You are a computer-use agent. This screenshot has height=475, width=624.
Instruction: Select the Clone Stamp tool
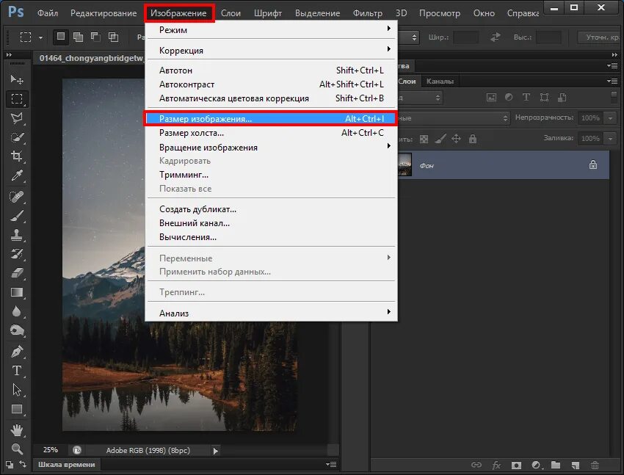(17, 234)
